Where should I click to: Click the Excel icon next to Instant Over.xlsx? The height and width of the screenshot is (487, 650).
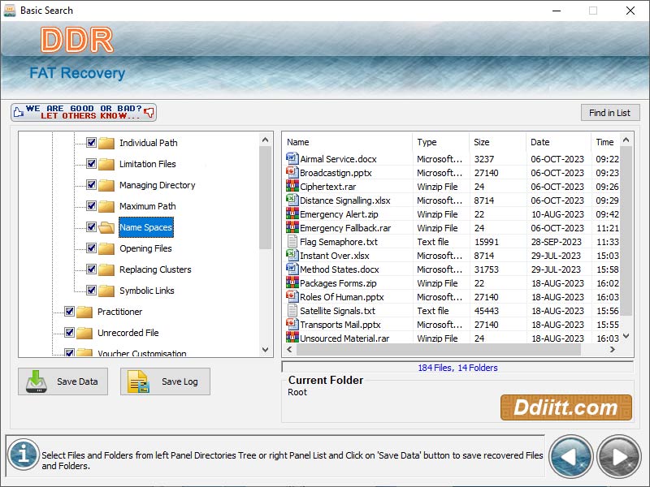point(292,256)
